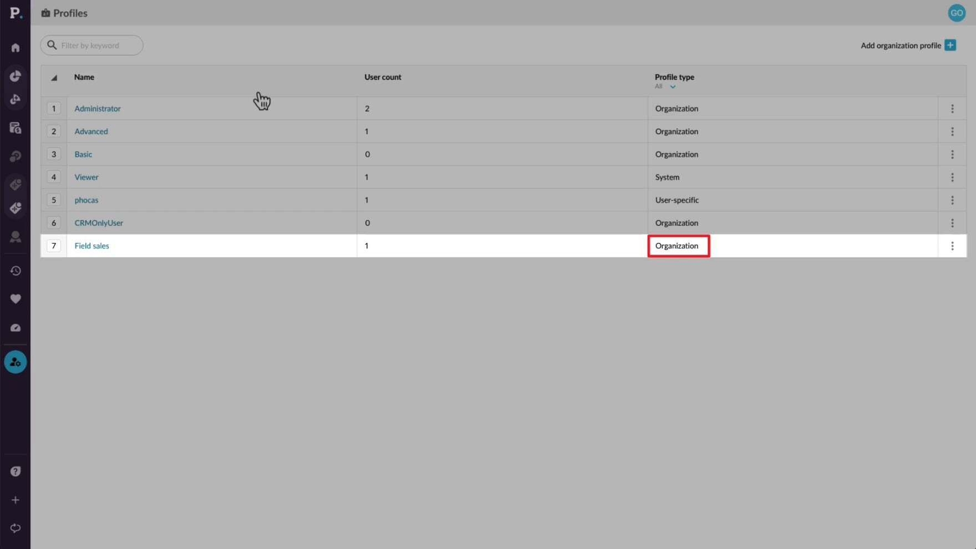Open the three-dot menu for Advanced

pos(952,131)
